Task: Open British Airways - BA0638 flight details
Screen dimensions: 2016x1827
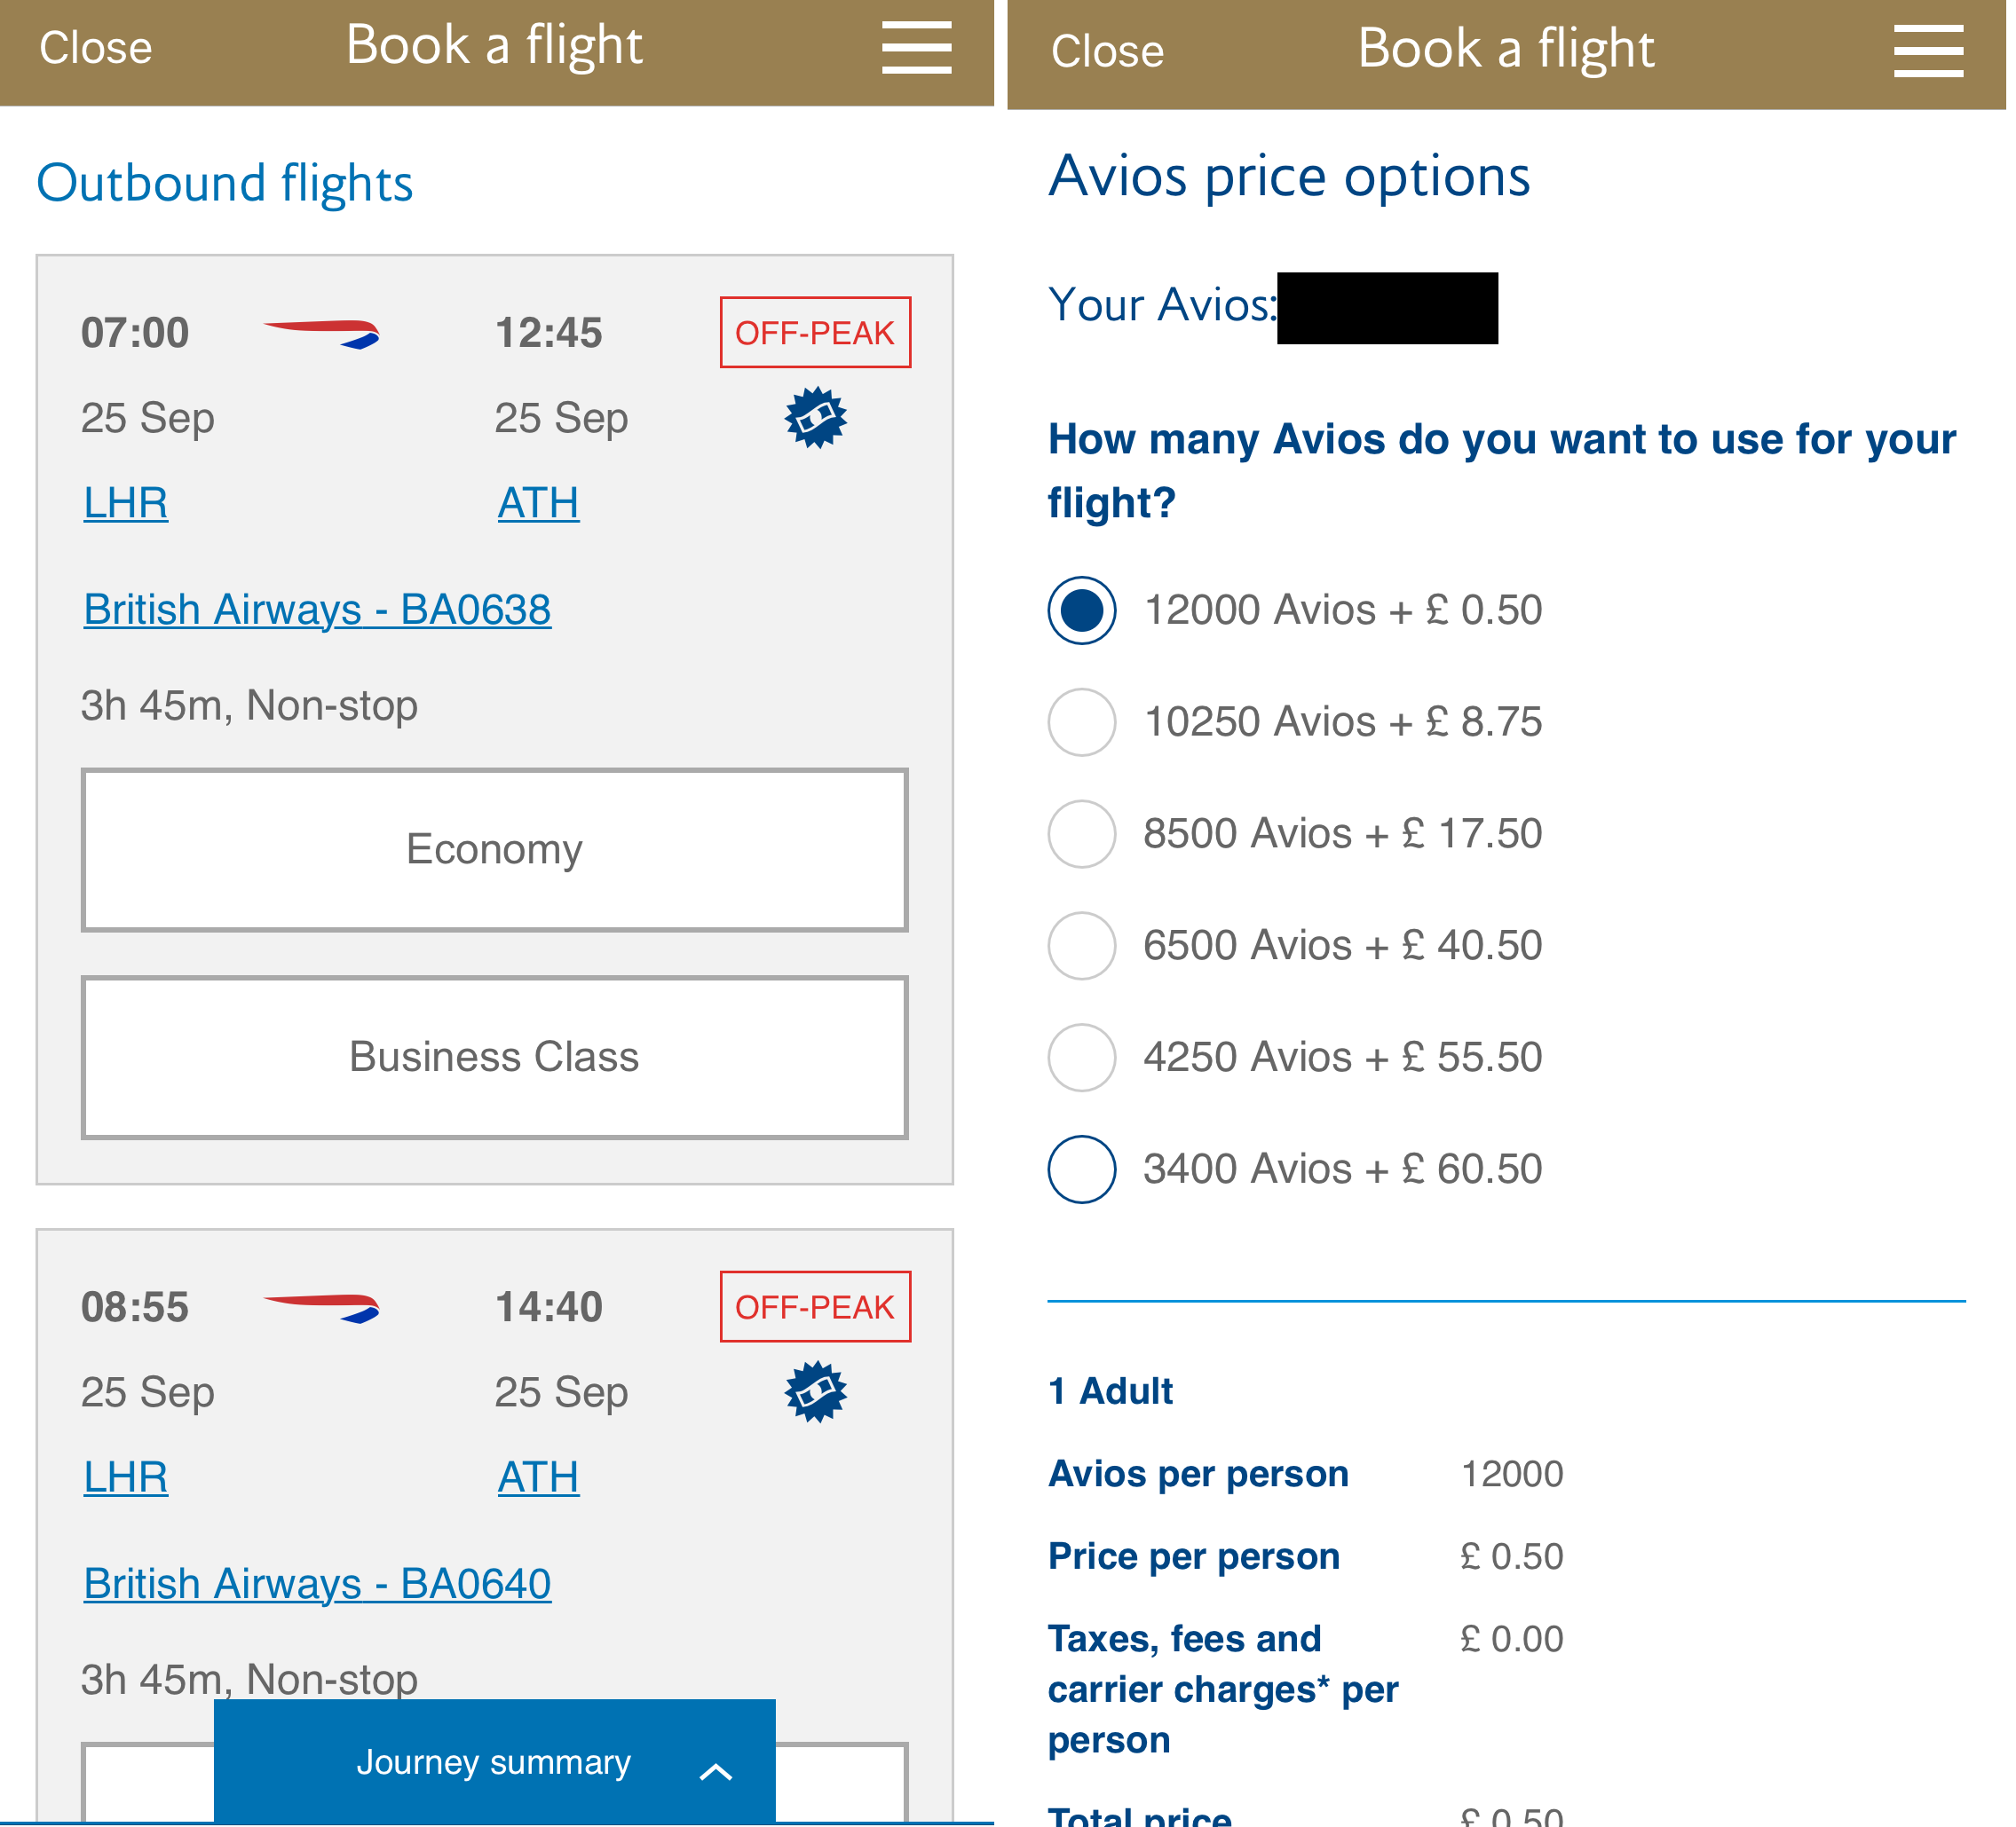Action: point(317,610)
